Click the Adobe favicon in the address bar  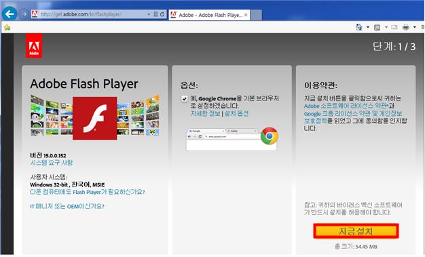point(35,14)
